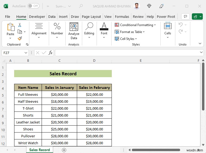The width and height of the screenshot is (206, 153).
Task: Open the Review tab
Action: click(138, 17)
